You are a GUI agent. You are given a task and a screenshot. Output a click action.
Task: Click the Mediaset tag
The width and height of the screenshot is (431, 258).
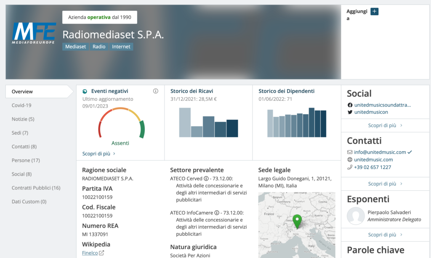(x=76, y=47)
